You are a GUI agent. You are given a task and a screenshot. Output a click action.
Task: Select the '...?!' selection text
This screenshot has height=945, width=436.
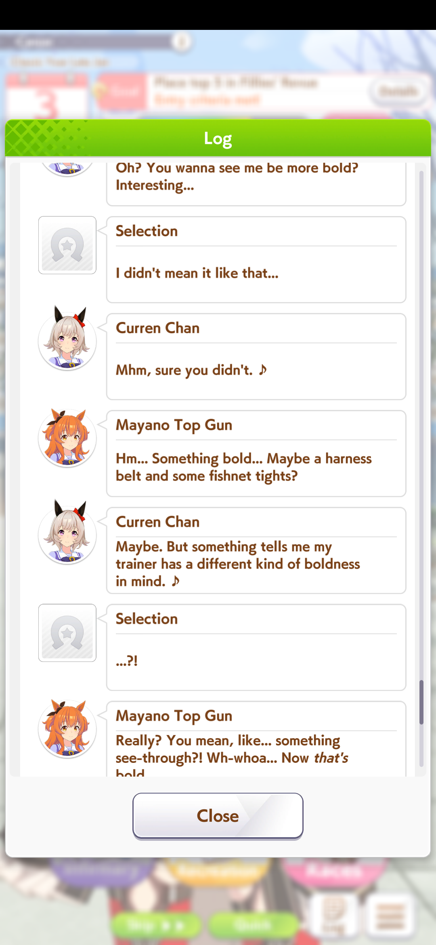(x=127, y=661)
